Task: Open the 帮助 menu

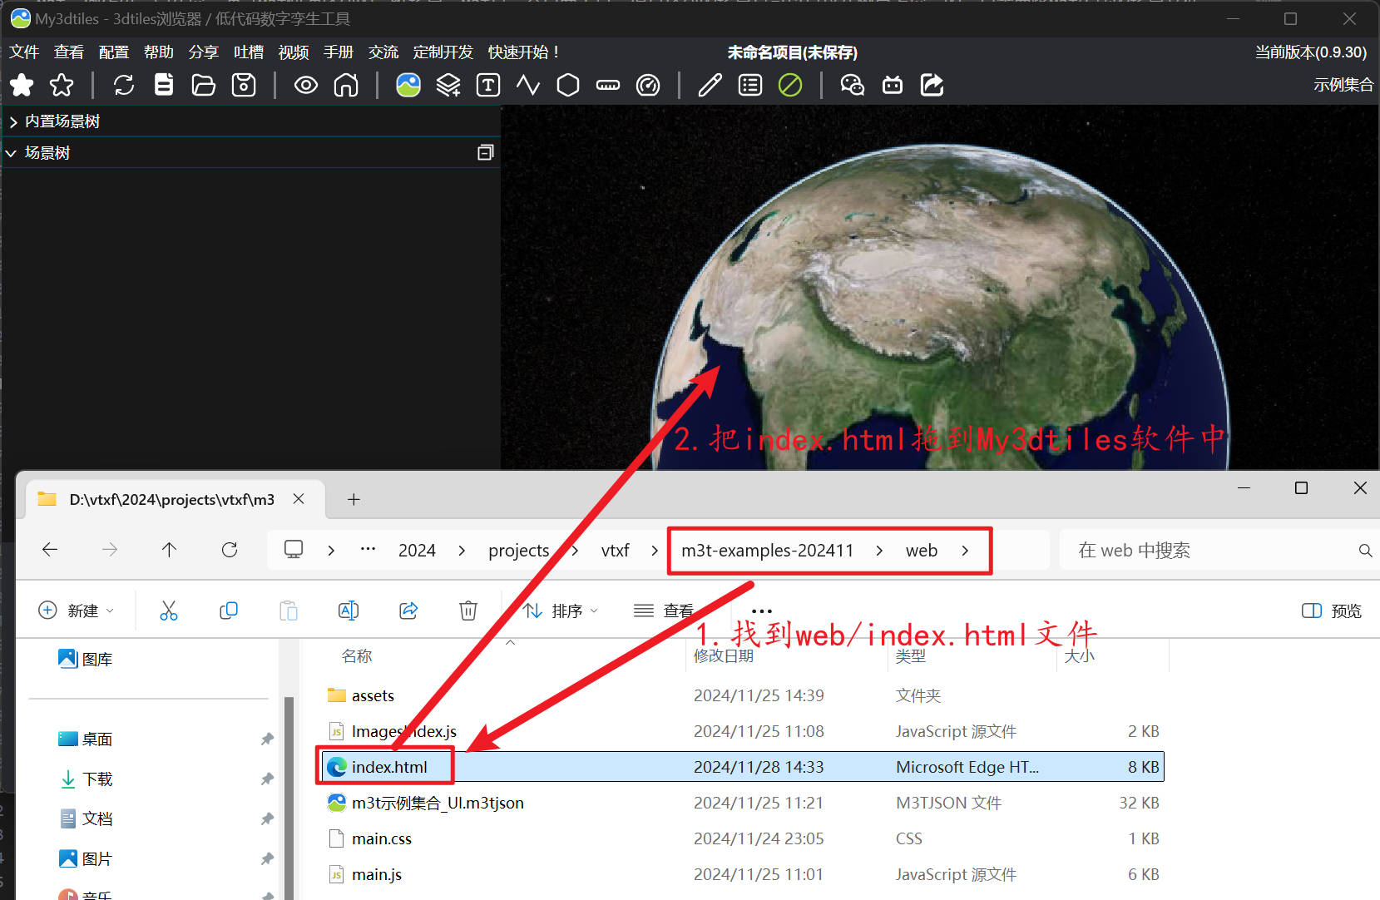Action: tap(159, 52)
